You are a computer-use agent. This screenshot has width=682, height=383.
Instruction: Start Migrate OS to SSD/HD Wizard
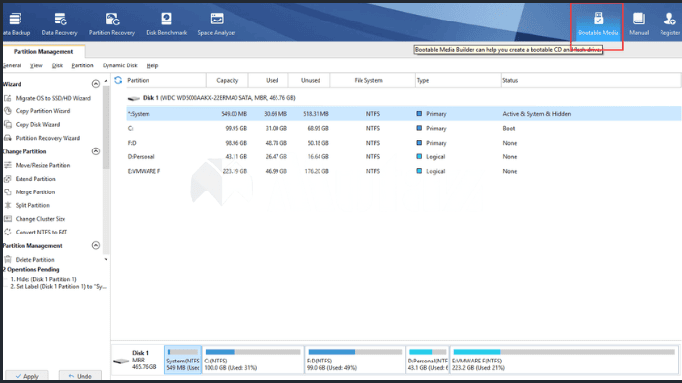(48, 98)
